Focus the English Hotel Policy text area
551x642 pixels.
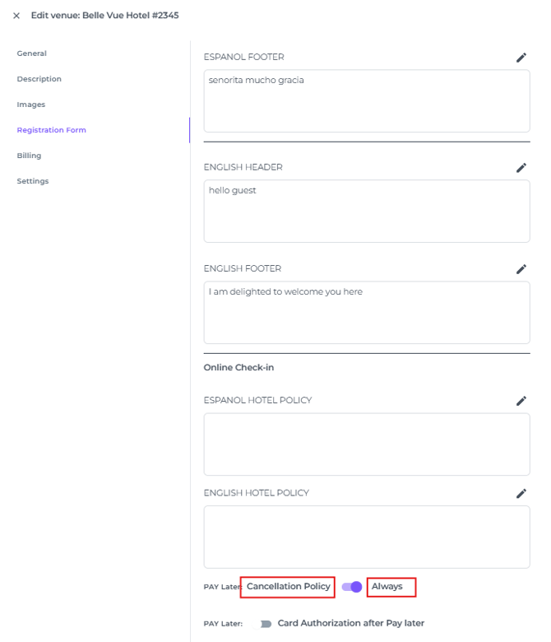366,537
